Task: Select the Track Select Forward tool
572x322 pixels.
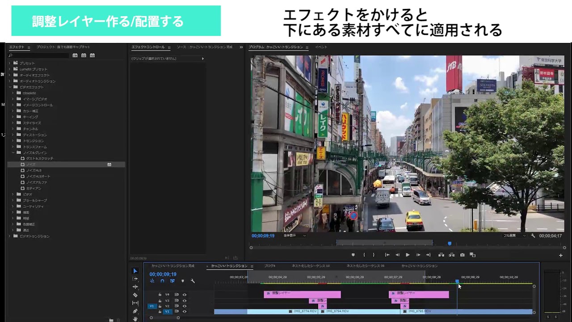Action: (135, 279)
